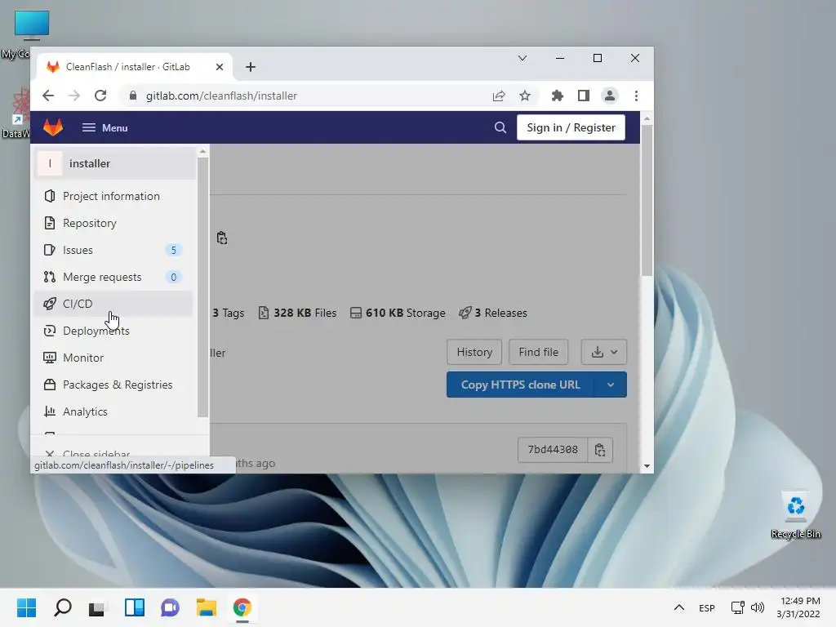Bookmark page with star icon
Image resolution: width=836 pixels, height=627 pixels.
coord(525,96)
